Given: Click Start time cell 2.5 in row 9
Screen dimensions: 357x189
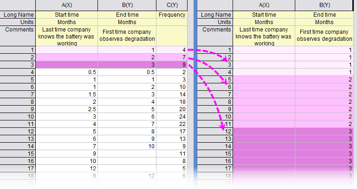Looking at the screenshot, I should pos(66,109).
